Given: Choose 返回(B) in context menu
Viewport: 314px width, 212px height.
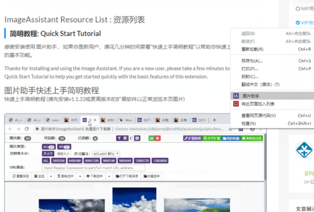Looking at the screenshot, I should 272,34.
